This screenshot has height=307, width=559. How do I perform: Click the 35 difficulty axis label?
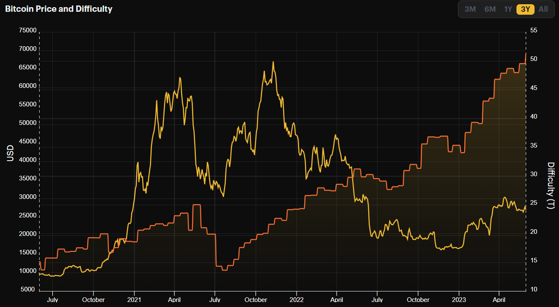coord(533,146)
